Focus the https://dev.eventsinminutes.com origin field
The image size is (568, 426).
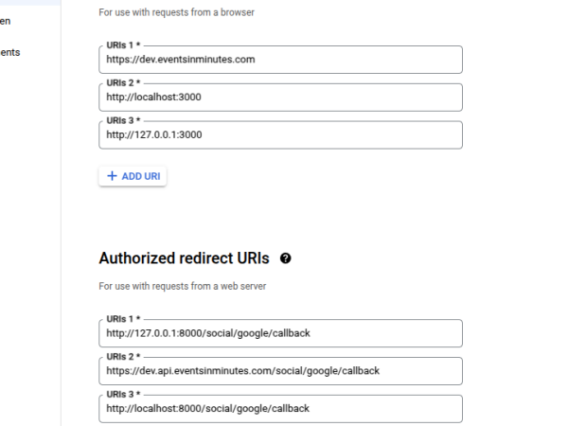(x=280, y=60)
